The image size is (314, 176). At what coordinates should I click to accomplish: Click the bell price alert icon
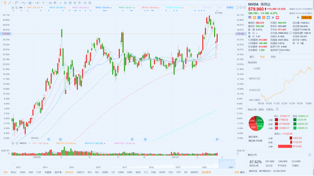pos(298,18)
